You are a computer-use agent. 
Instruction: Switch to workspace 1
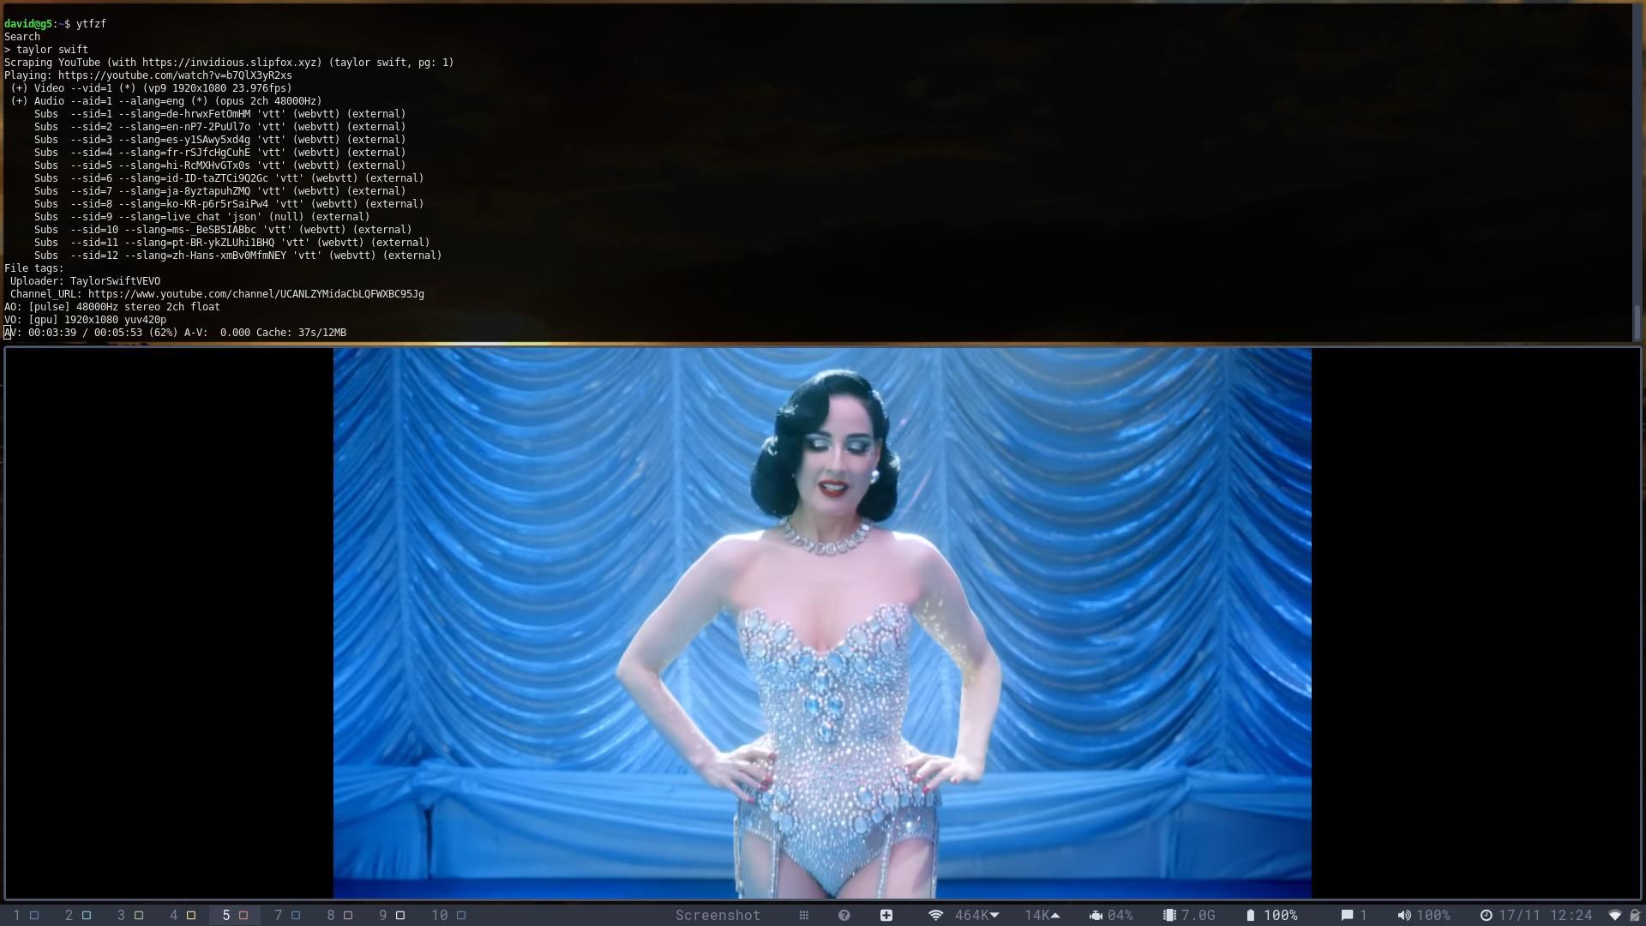point(25,915)
